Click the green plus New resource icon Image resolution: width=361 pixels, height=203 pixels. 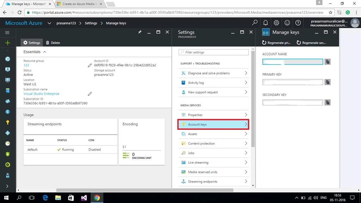pyautogui.click(x=8, y=43)
